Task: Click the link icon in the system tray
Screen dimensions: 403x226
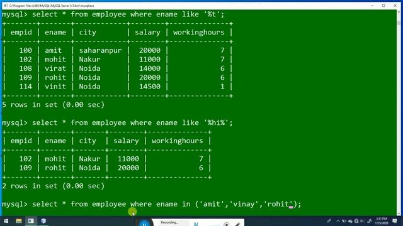Action: pyautogui.click(x=370, y=221)
